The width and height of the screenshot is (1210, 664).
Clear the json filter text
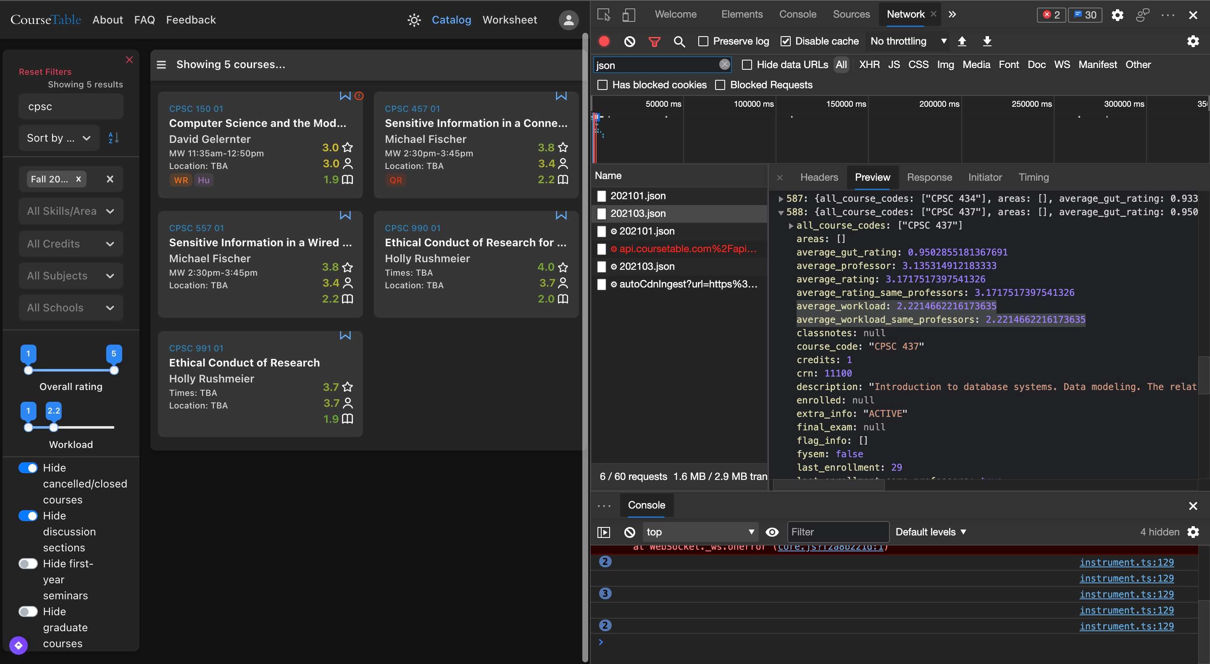[x=724, y=64]
